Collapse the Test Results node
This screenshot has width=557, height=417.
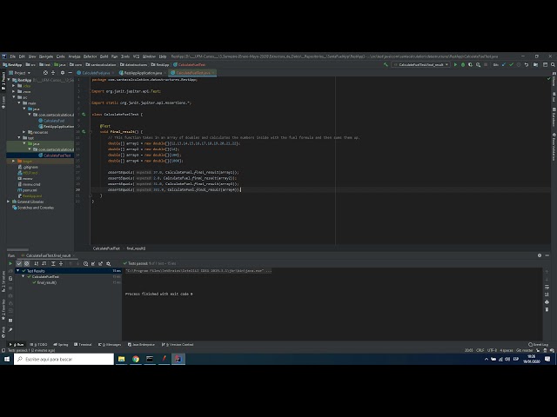18,270
